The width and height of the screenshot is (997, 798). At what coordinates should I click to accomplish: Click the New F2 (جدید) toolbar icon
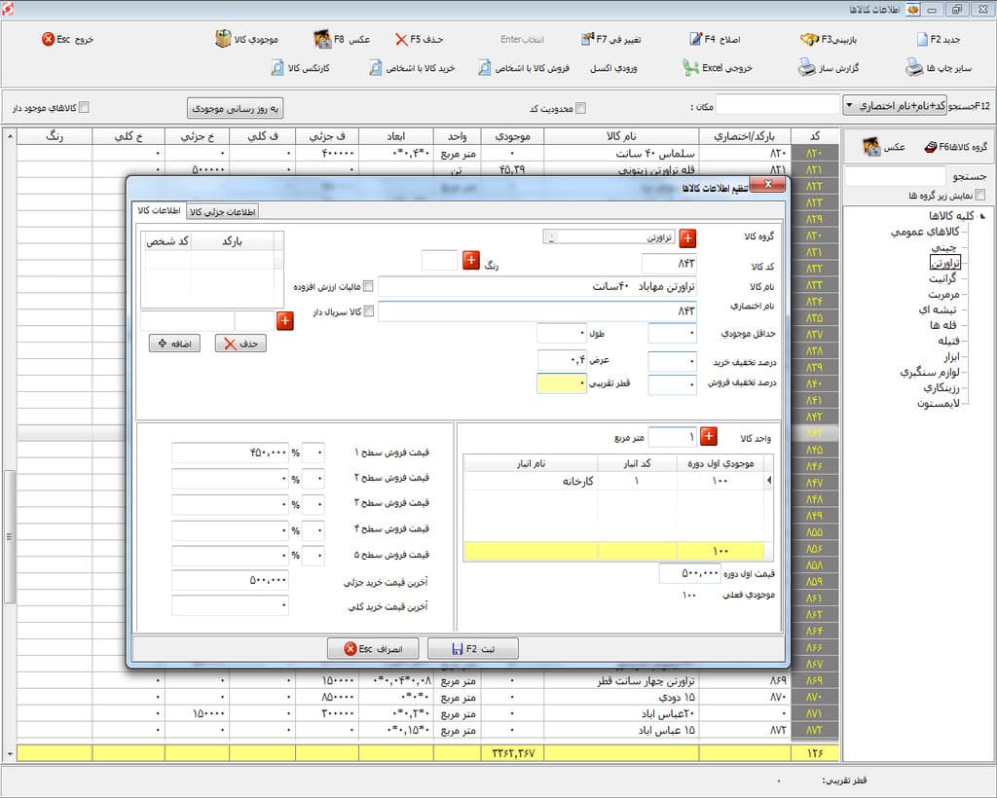923,39
